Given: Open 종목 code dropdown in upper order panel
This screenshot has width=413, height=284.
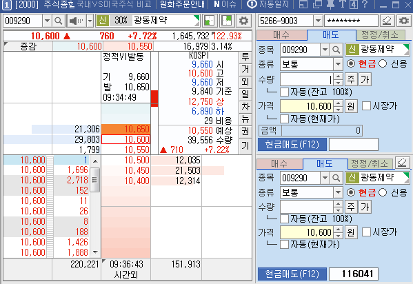Looking at the screenshot, I should click(x=325, y=50).
